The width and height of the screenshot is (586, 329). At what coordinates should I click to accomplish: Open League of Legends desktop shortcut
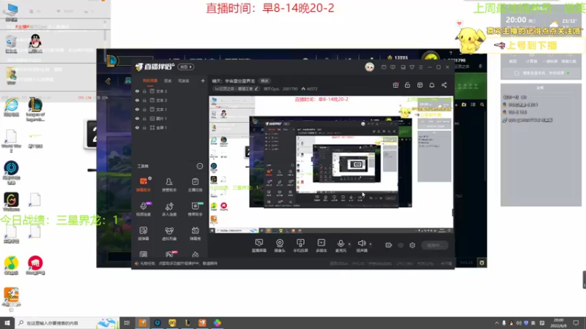[35, 109]
